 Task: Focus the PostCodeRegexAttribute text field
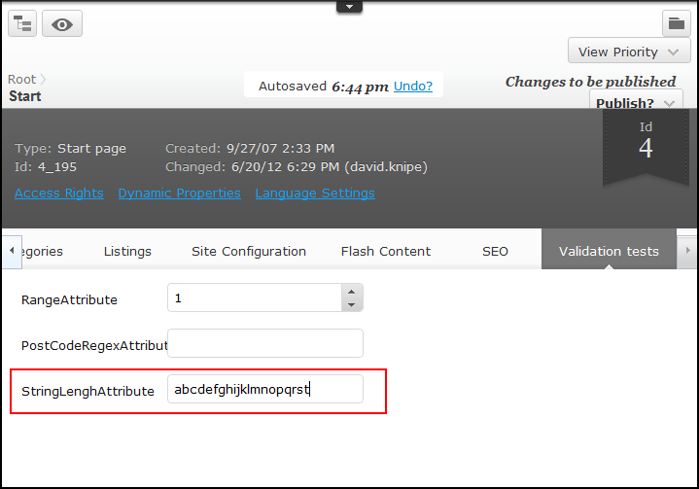coord(265,343)
